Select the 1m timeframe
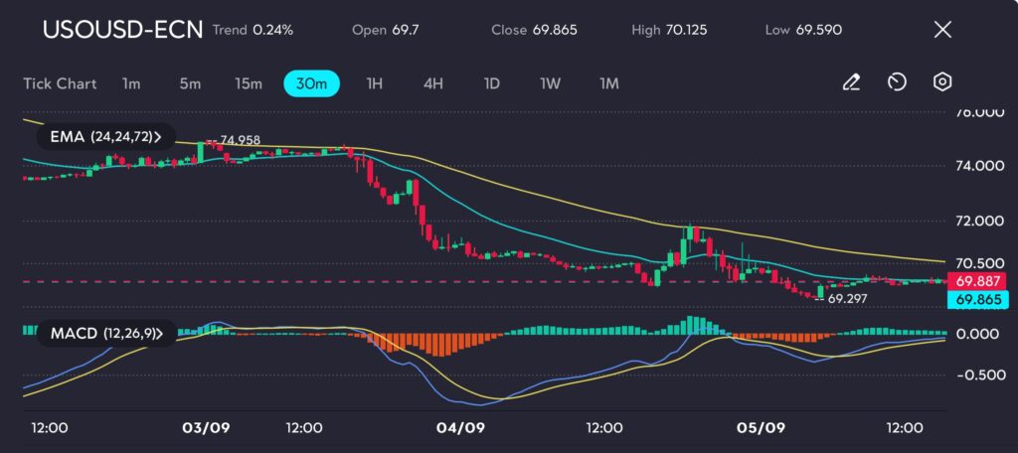The width and height of the screenshot is (1018, 453). 131,83
